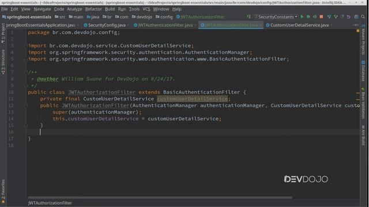Click the Make Project icon
Image resolution: width=369 pixels, height=207 pixels.
point(248,17)
